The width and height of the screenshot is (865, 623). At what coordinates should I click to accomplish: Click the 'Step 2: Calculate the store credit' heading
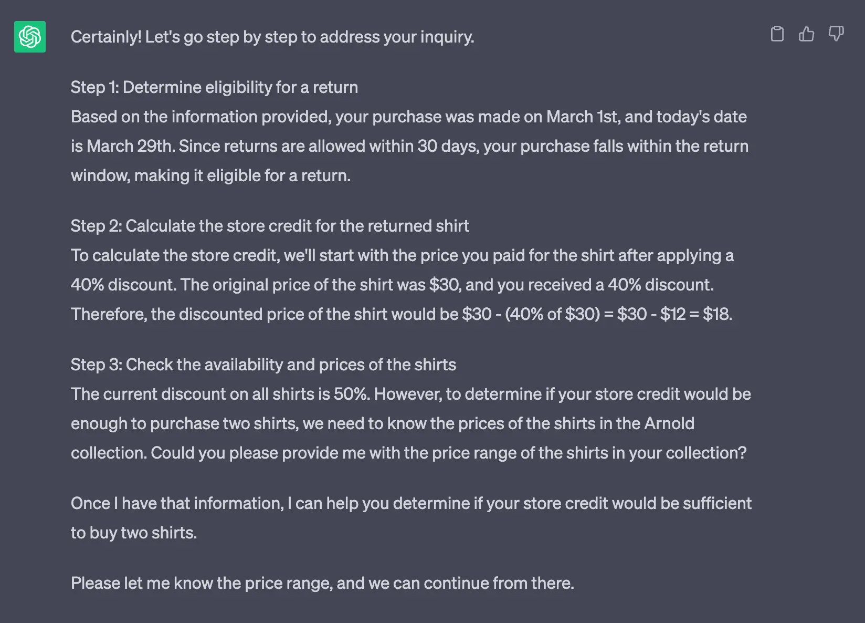(270, 226)
